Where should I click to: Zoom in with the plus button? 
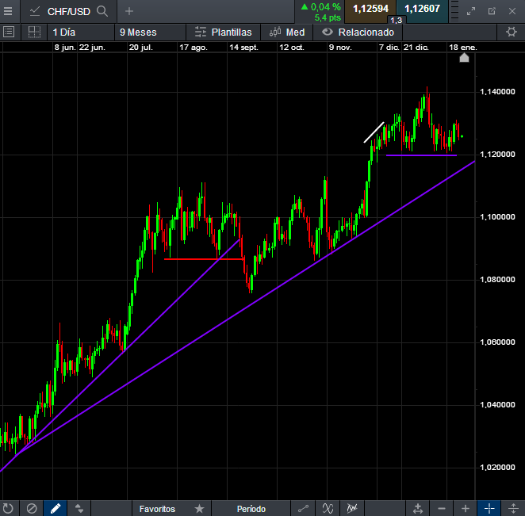click(x=466, y=509)
